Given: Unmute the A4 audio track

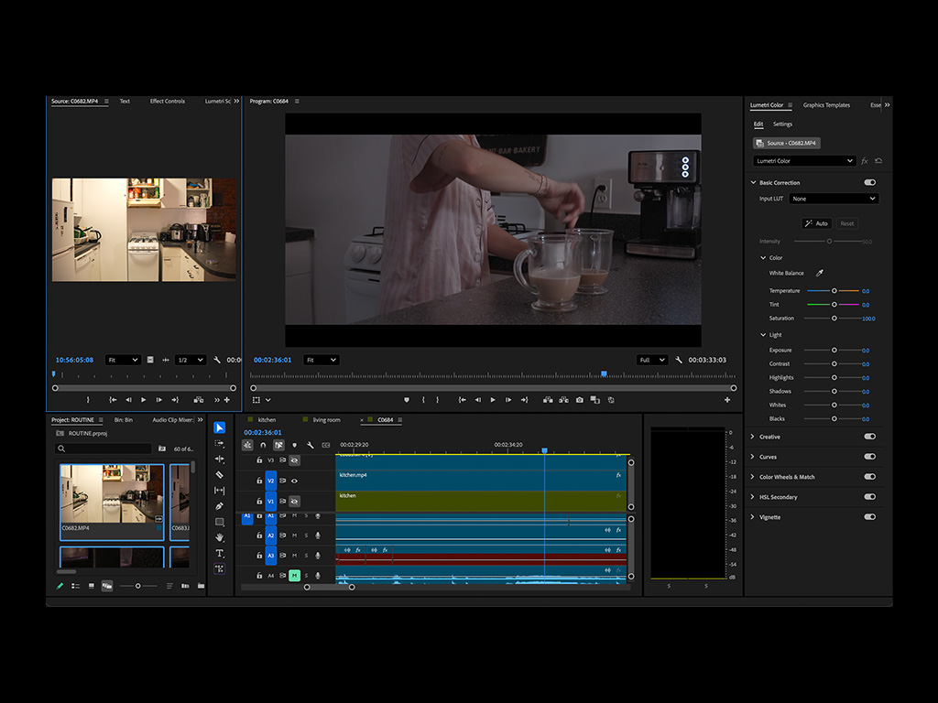Looking at the screenshot, I should [295, 574].
